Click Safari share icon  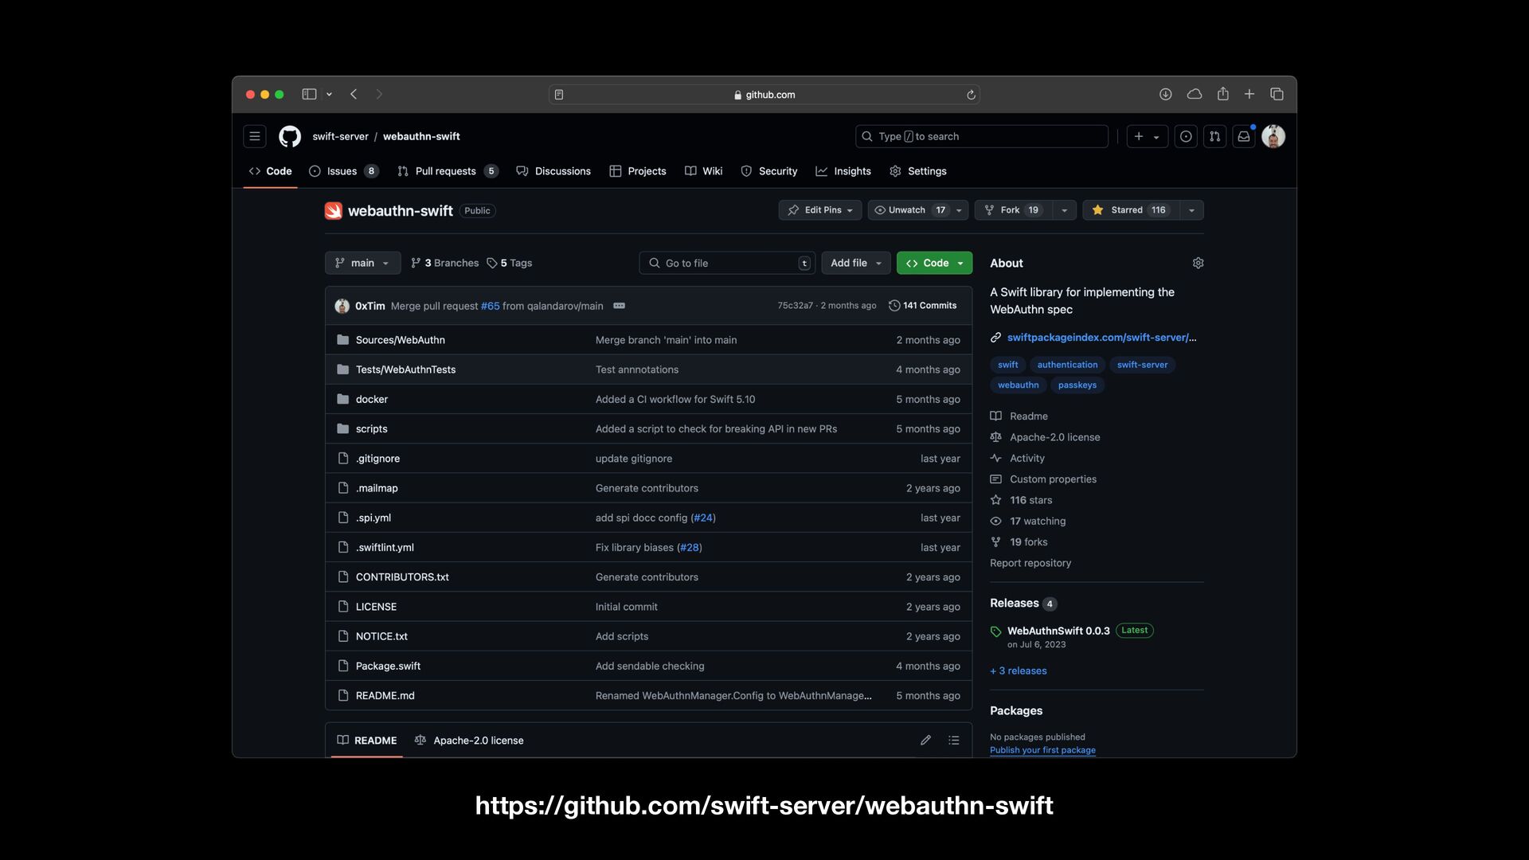tap(1222, 94)
